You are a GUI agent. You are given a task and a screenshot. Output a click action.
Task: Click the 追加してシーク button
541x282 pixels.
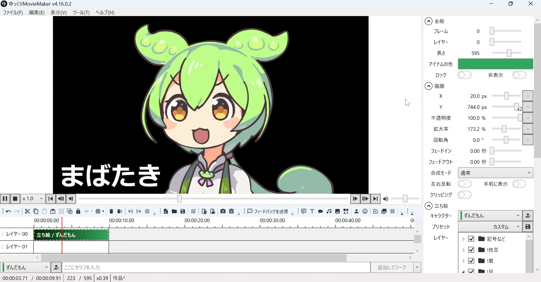392,267
